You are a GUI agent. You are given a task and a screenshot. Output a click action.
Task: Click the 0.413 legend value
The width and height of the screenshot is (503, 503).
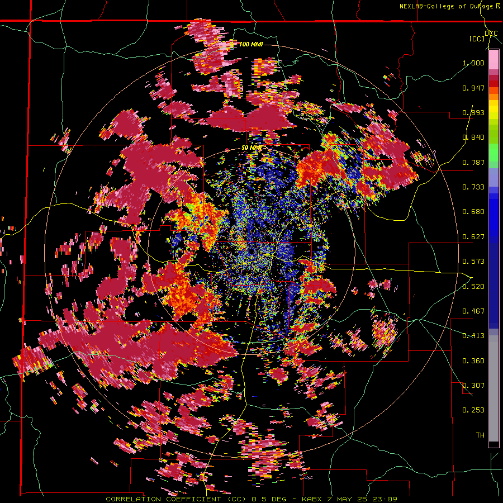[x=473, y=336]
